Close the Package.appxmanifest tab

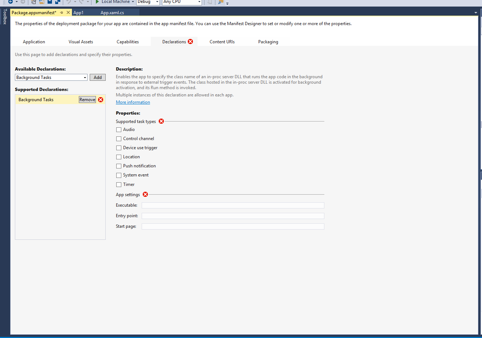(x=68, y=12)
